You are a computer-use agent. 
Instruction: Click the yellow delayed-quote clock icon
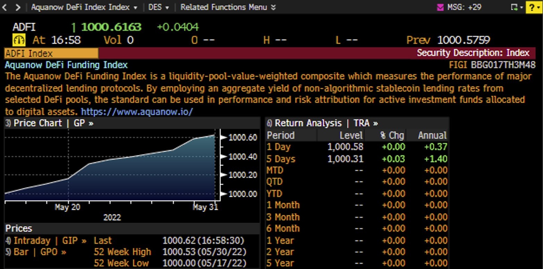pos(19,40)
